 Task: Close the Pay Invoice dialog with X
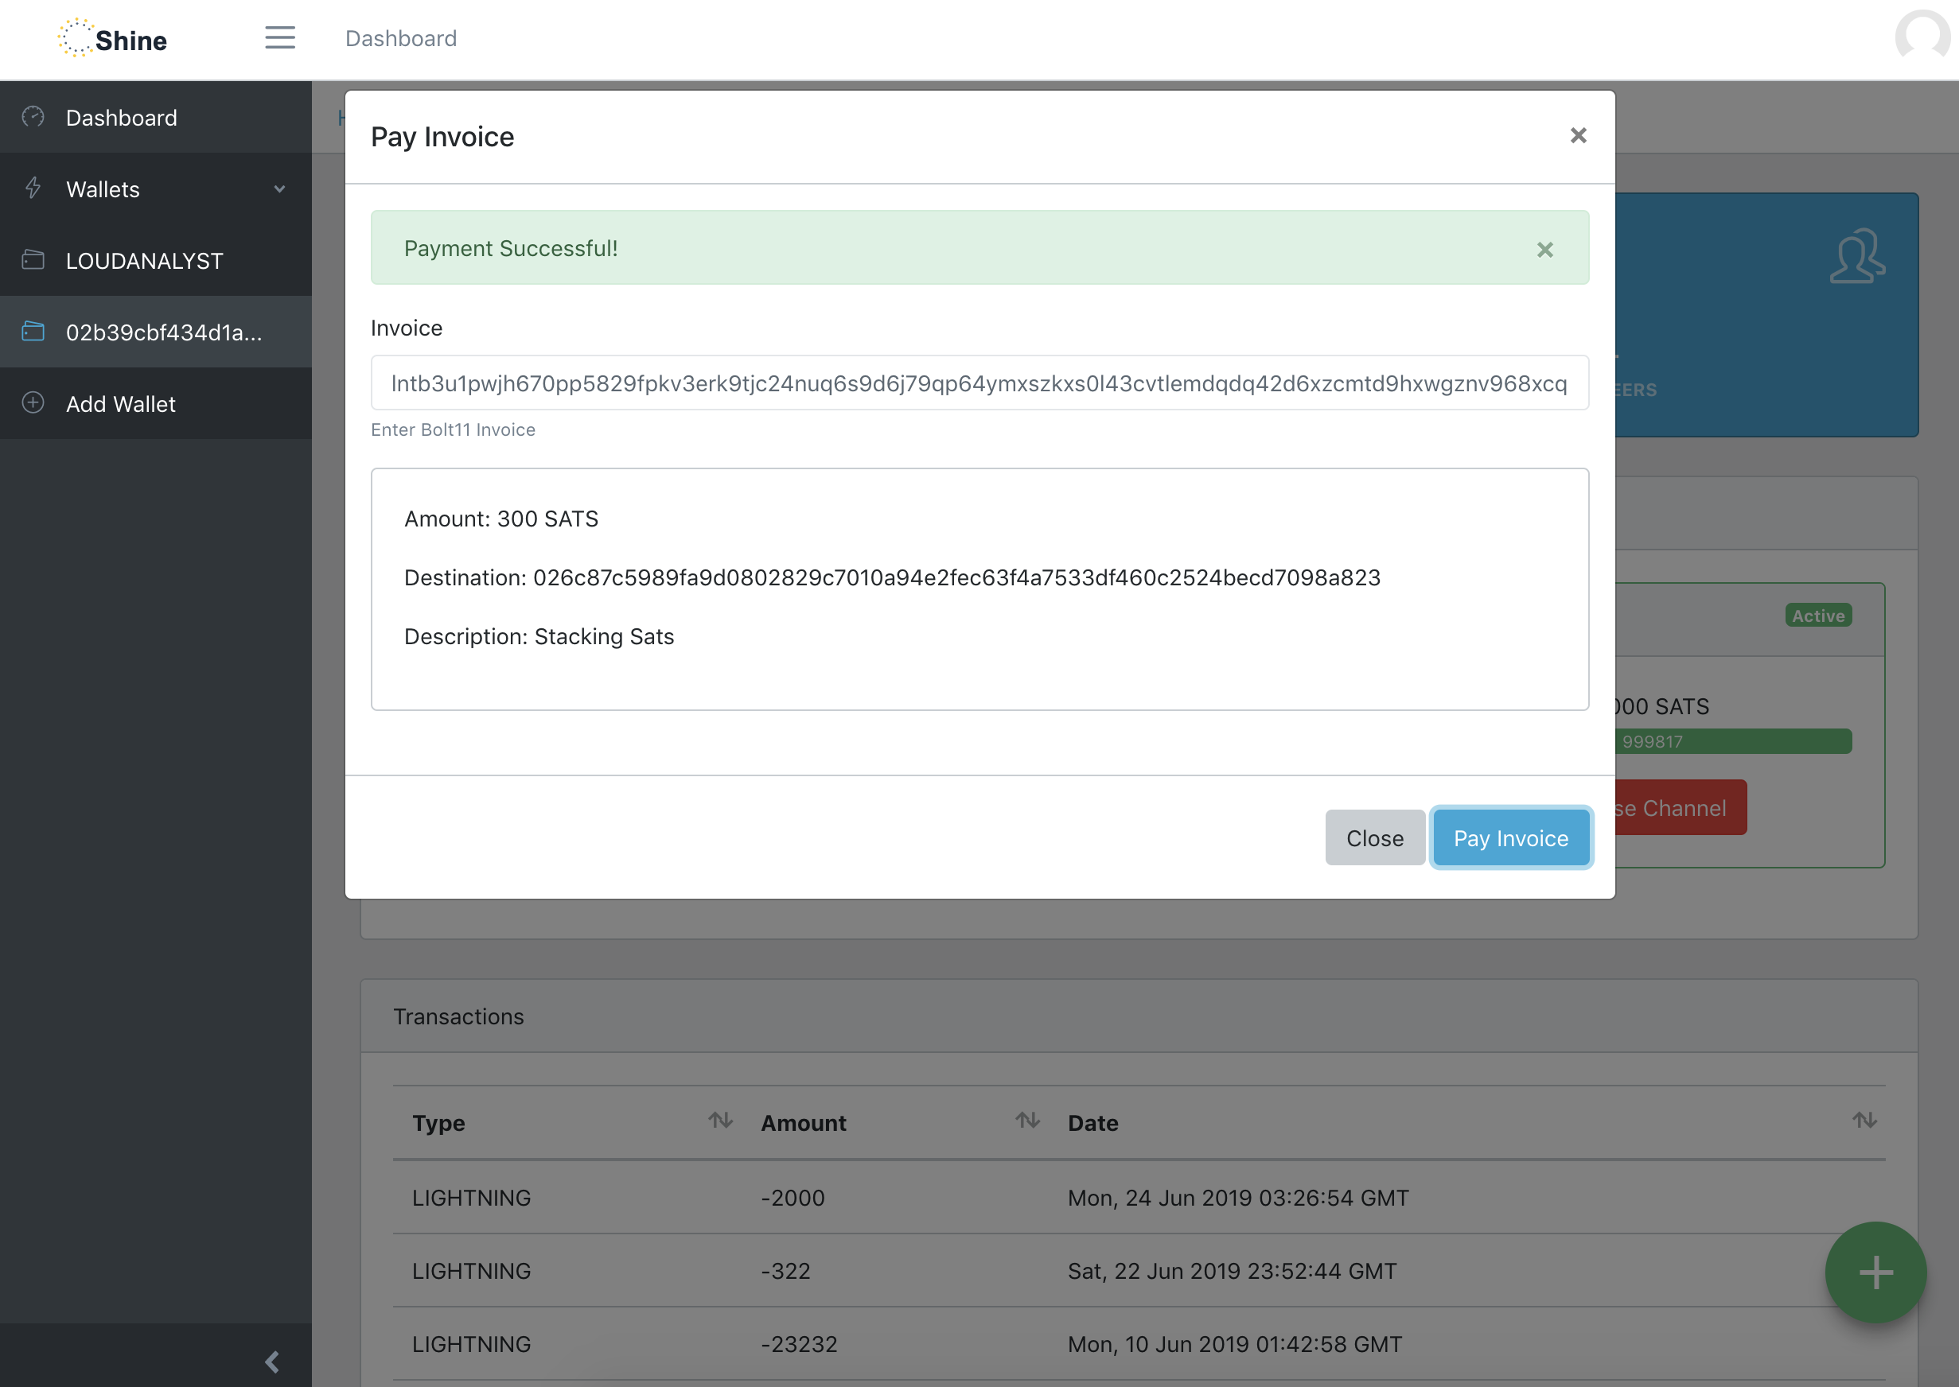coord(1577,136)
